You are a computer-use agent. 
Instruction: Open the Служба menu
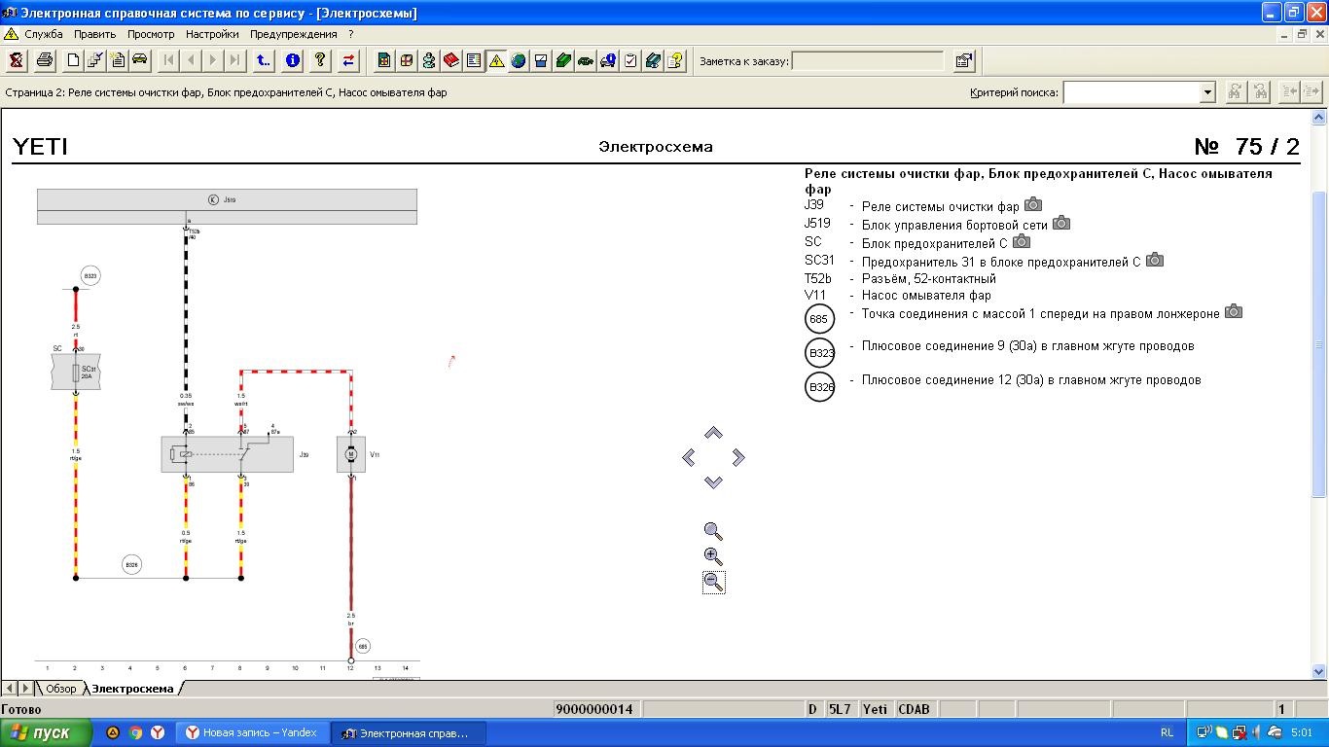pos(44,34)
